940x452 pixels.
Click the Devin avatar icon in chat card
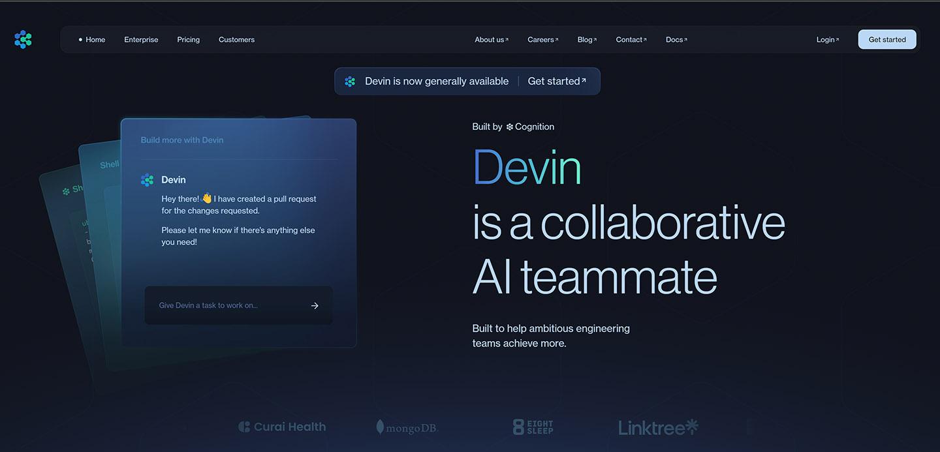click(x=148, y=180)
